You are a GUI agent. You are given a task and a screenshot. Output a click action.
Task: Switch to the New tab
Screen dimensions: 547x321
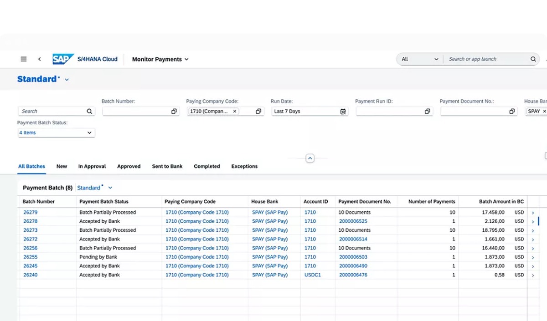tap(62, 166)
